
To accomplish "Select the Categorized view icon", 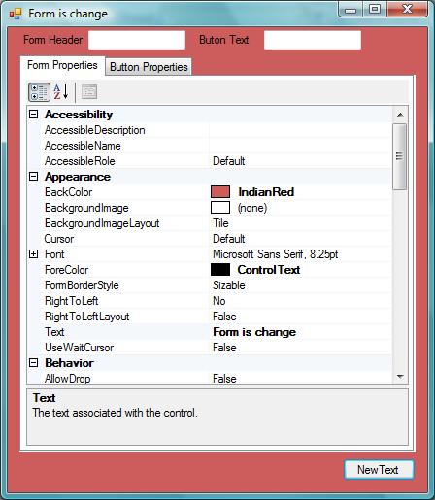I will click(39, 92).
